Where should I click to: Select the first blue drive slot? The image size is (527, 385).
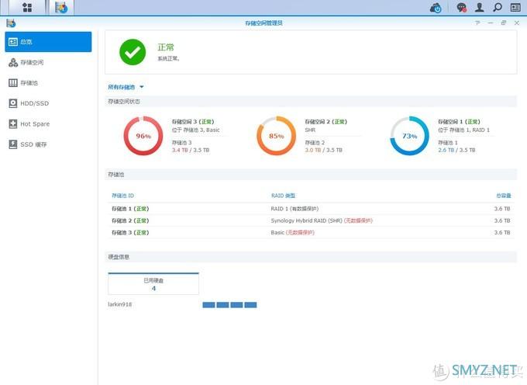(x=208, y=305)
